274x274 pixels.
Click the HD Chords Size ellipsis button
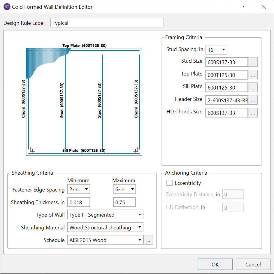point(253,113)
